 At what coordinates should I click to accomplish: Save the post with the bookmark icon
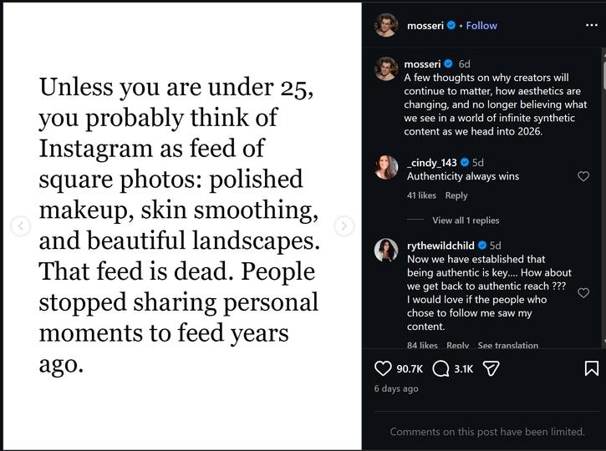pyautogui.click(x=591, y=368)
